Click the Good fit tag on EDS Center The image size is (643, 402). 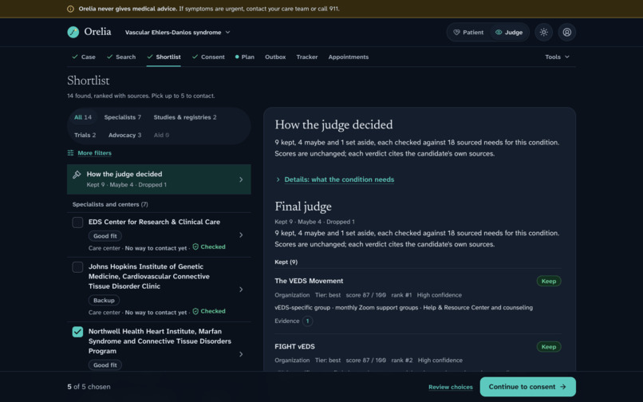pyautogui.click(x=105, y=236)
